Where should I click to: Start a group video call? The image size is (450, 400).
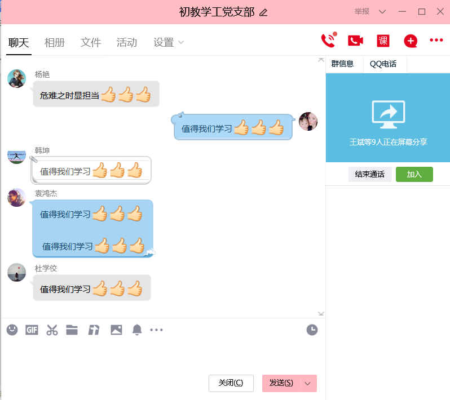click(355, 41)
